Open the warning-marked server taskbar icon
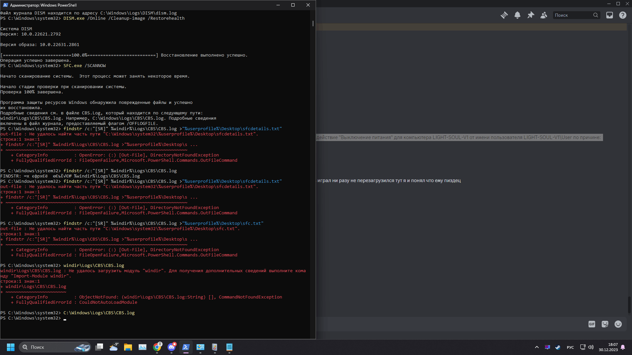 [x=215, y=347]
